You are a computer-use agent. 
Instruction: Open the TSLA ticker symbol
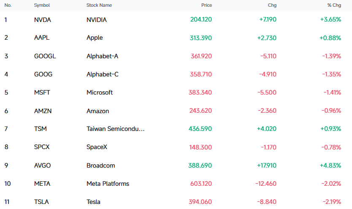coord(41,202)
